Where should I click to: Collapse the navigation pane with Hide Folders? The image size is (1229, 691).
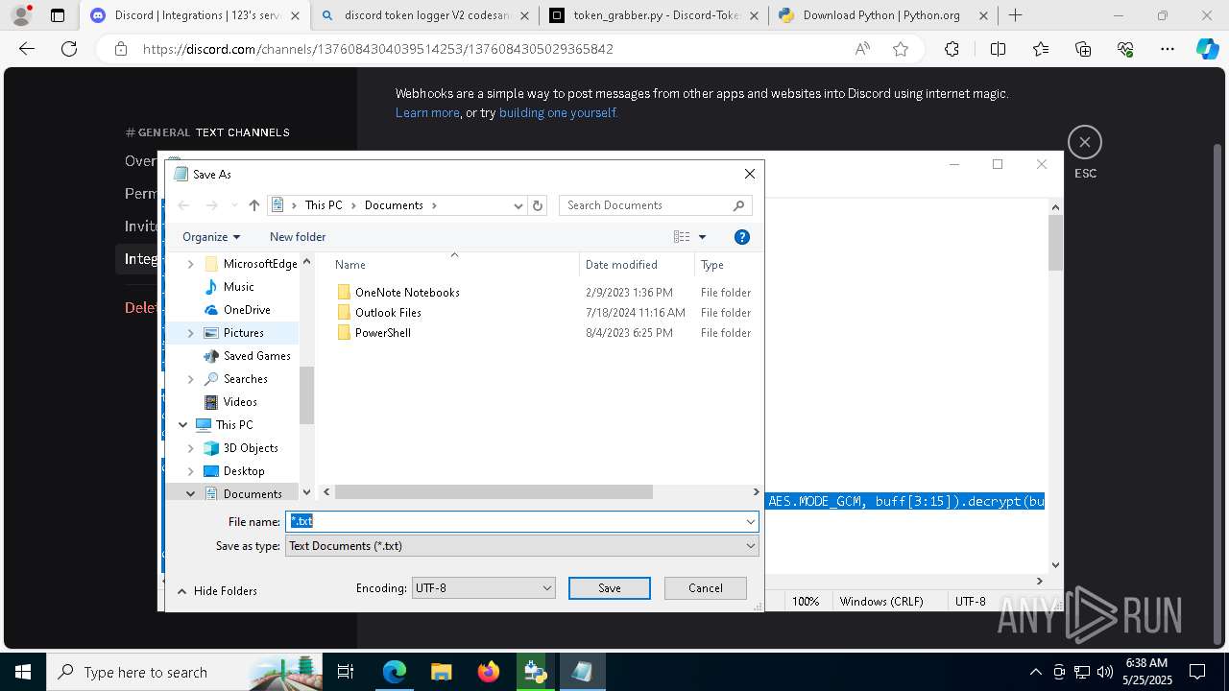pyautogui.click(x=217, y=591)
